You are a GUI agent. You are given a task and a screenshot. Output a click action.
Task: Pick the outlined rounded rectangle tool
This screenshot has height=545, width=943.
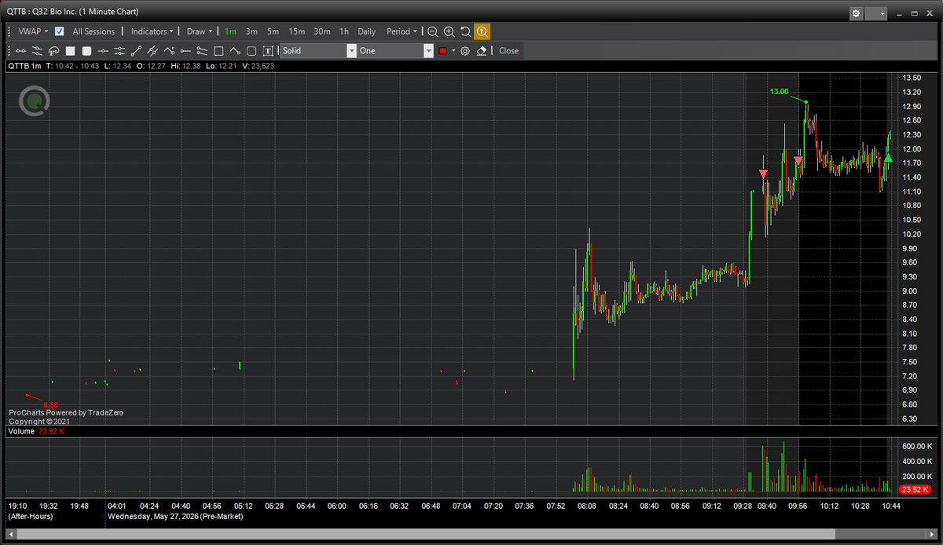pos(251,51)
